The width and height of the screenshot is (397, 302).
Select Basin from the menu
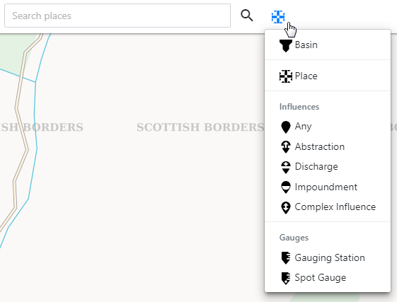pos(328,45)
